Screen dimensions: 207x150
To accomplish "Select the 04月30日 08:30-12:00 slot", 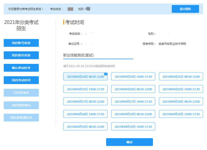I will point(85,127).
